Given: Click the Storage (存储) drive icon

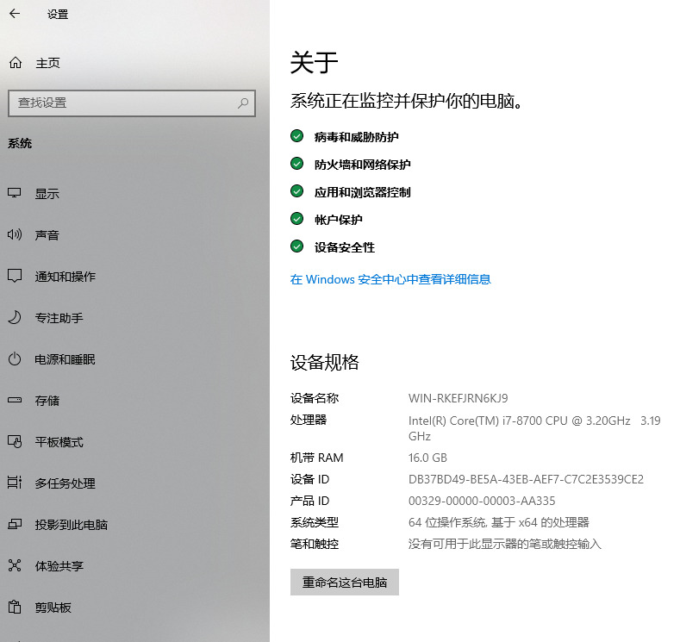Looking at the screenshot, I should click(x=15, y=401).
